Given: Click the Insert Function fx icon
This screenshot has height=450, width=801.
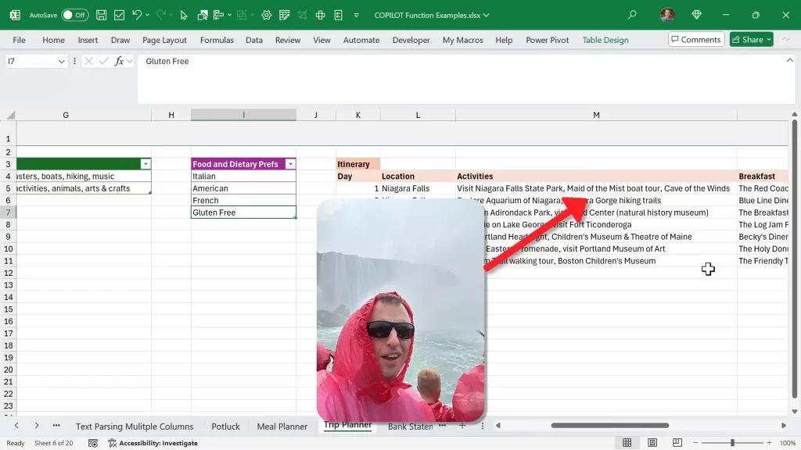Looking at the screenshot, I should [119, 61].
